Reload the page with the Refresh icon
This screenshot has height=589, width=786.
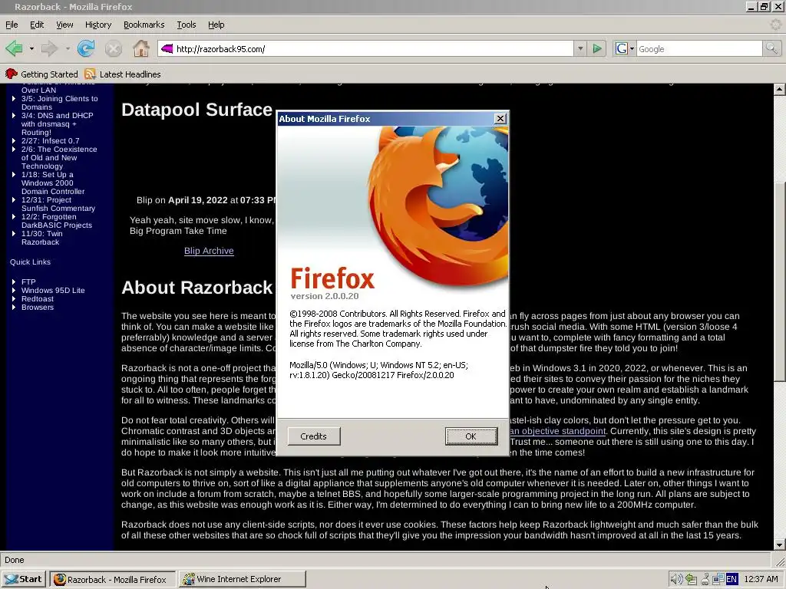point(86,48)
